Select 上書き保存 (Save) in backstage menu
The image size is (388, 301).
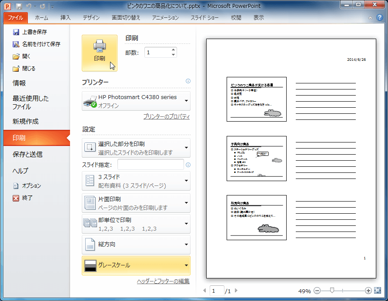(30, 32)
